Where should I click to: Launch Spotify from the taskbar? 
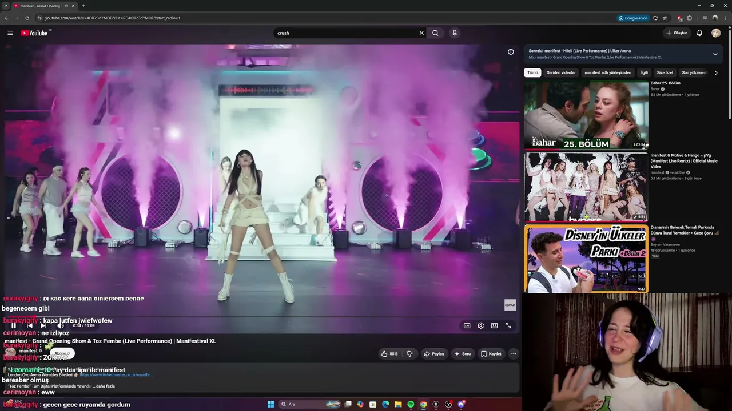pyautogui.click(x=411, y=404)
